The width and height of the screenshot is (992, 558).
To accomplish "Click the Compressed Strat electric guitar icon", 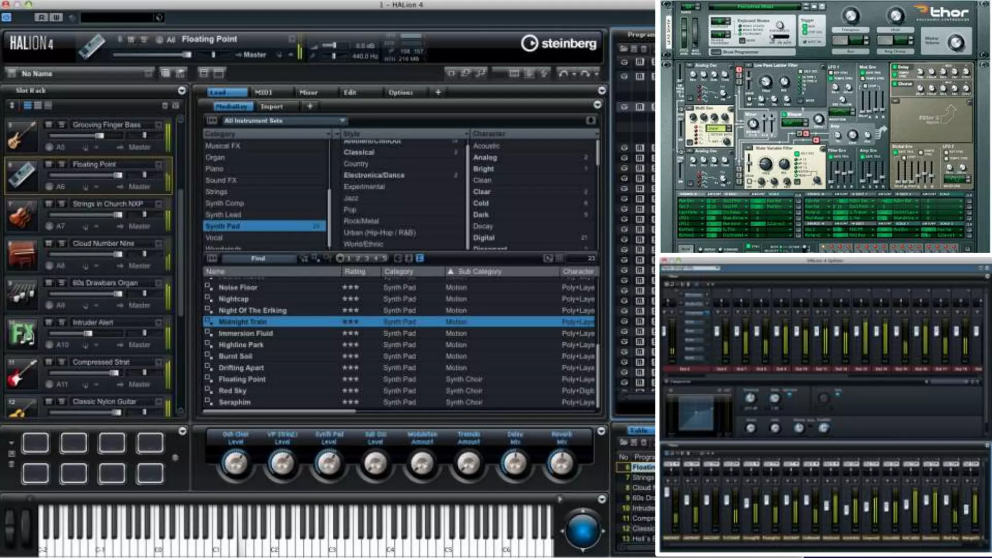I will (22, 373).
